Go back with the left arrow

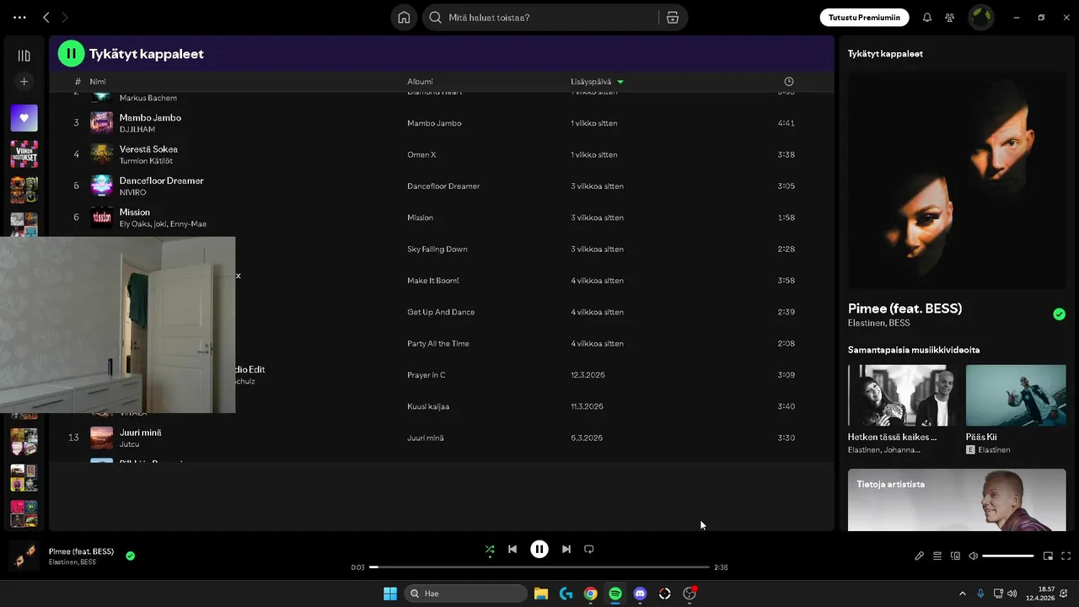point(46,17)
